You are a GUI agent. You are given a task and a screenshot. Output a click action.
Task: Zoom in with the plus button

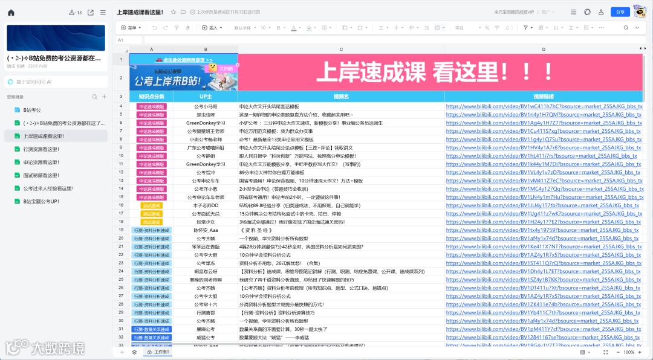click(x=640, y=352)
